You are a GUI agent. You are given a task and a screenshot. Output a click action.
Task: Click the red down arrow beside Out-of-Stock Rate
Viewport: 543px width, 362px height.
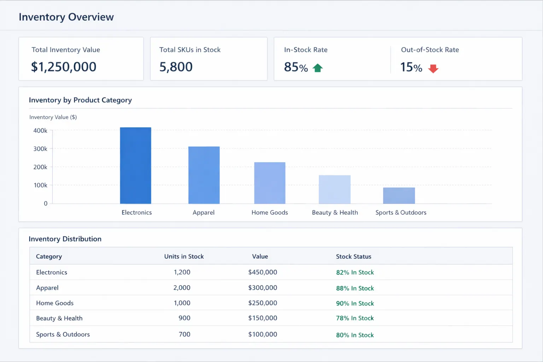(x=433, y=69)
